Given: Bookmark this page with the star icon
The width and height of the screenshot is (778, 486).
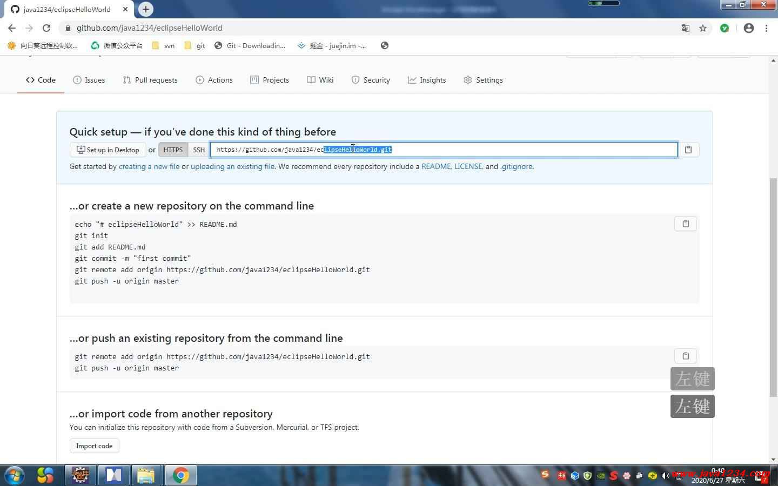Looking at the screenshot, I should (x=703, y=28).
